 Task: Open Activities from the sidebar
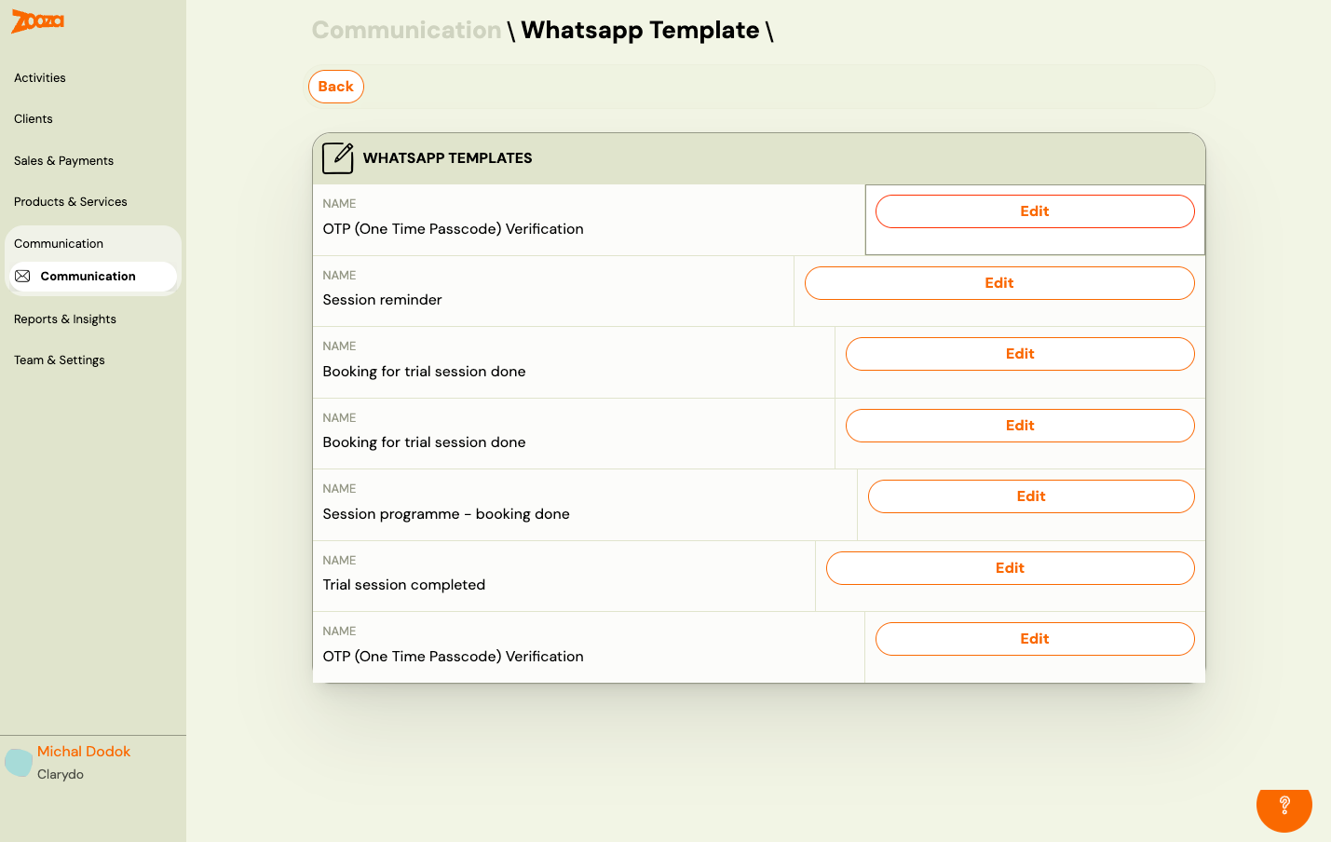[39, 77]
